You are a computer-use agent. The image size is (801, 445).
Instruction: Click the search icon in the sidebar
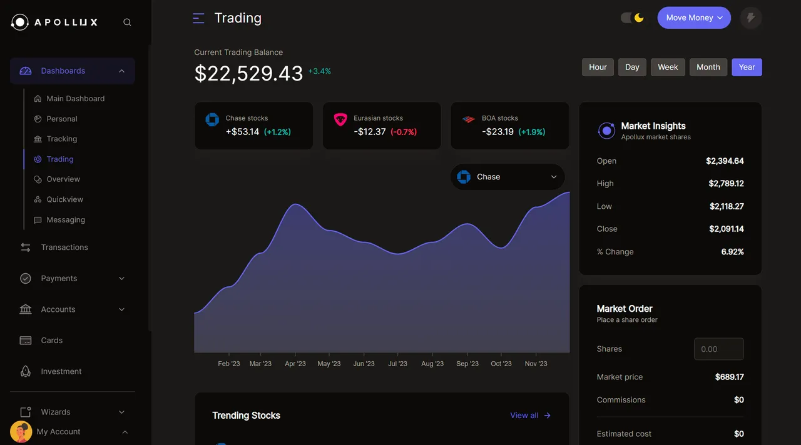pos(127,21)
